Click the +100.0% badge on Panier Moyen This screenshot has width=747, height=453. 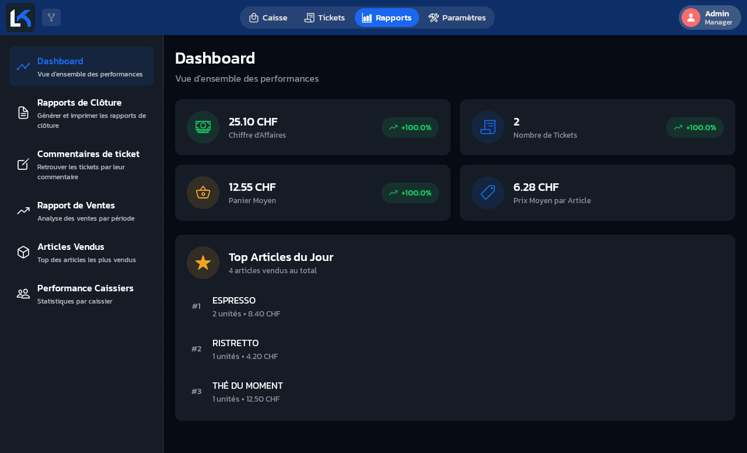click(x=410, y=193)
